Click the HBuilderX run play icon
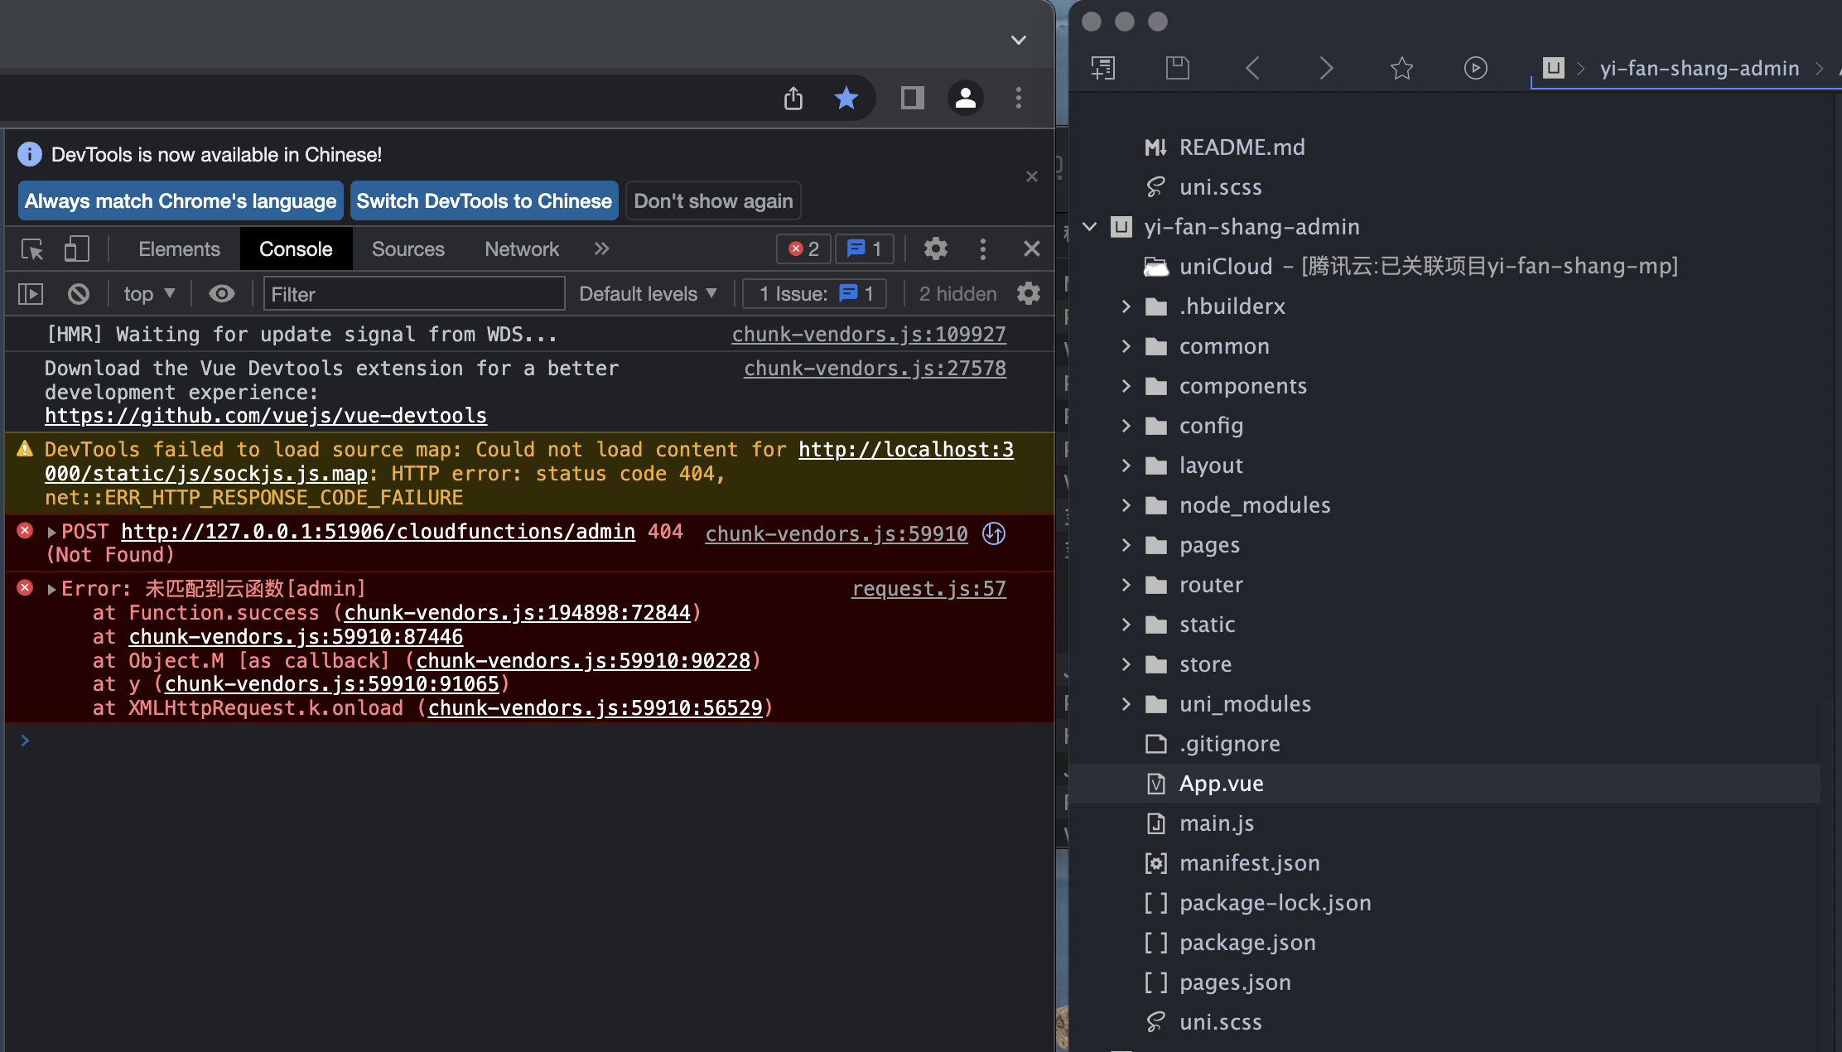The height and width of the screenshot is (1052, 1842). tap(1475, 68)
